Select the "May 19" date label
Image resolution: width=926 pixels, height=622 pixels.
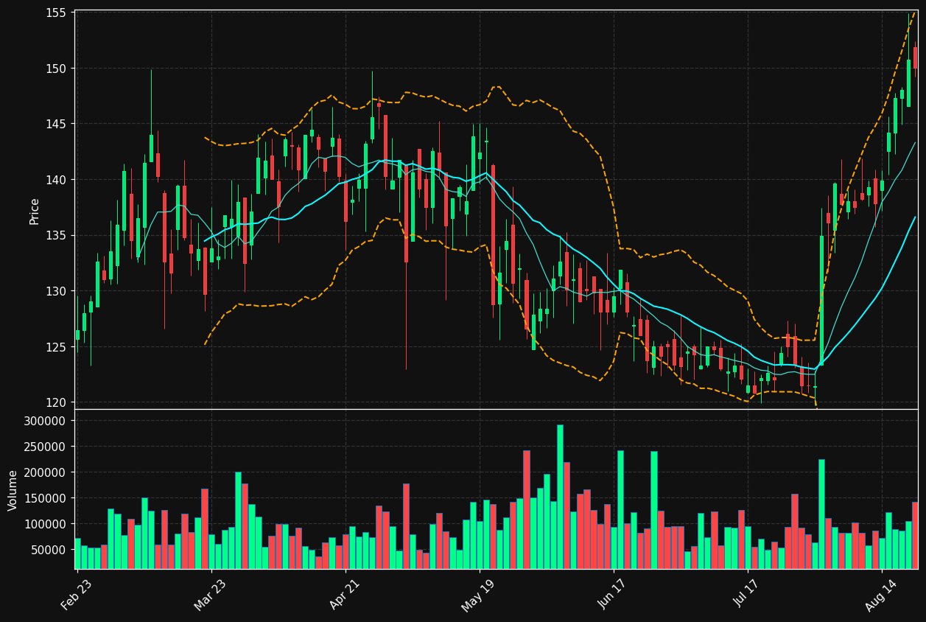(x=478, y=595)
